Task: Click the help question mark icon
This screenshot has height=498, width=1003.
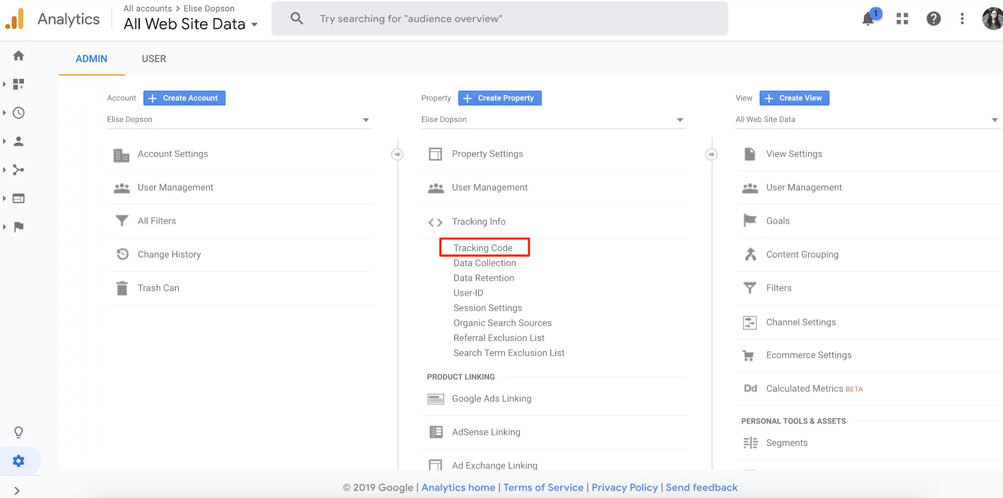Action: pos(933,19)
